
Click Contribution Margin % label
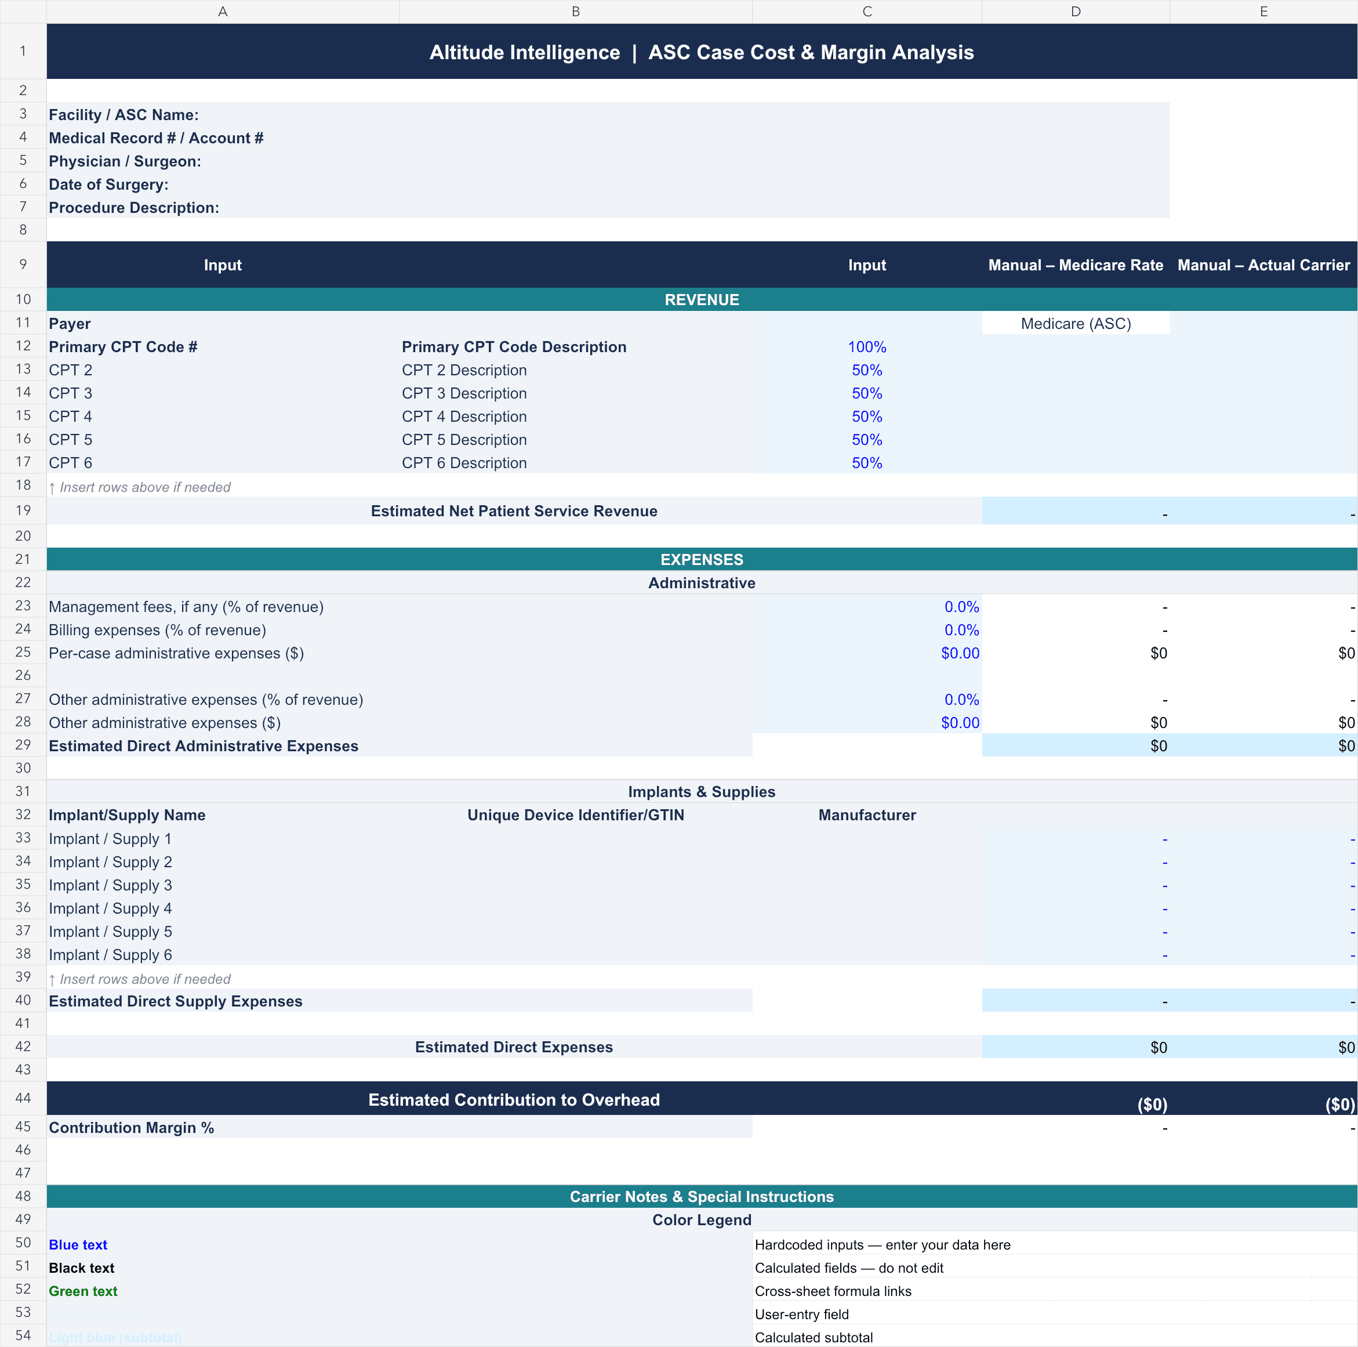(130, 1128)
